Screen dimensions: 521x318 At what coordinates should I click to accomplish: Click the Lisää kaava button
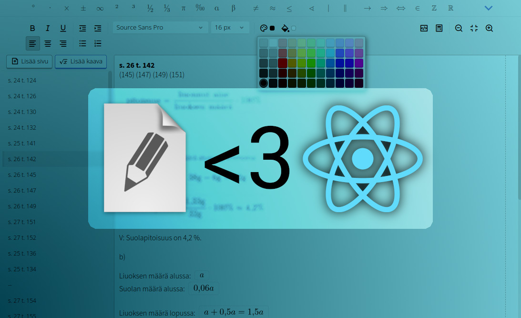coord(81,62)
